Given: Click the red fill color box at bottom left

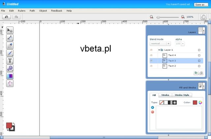Looking at the screenshot, I should coord(9,126).
